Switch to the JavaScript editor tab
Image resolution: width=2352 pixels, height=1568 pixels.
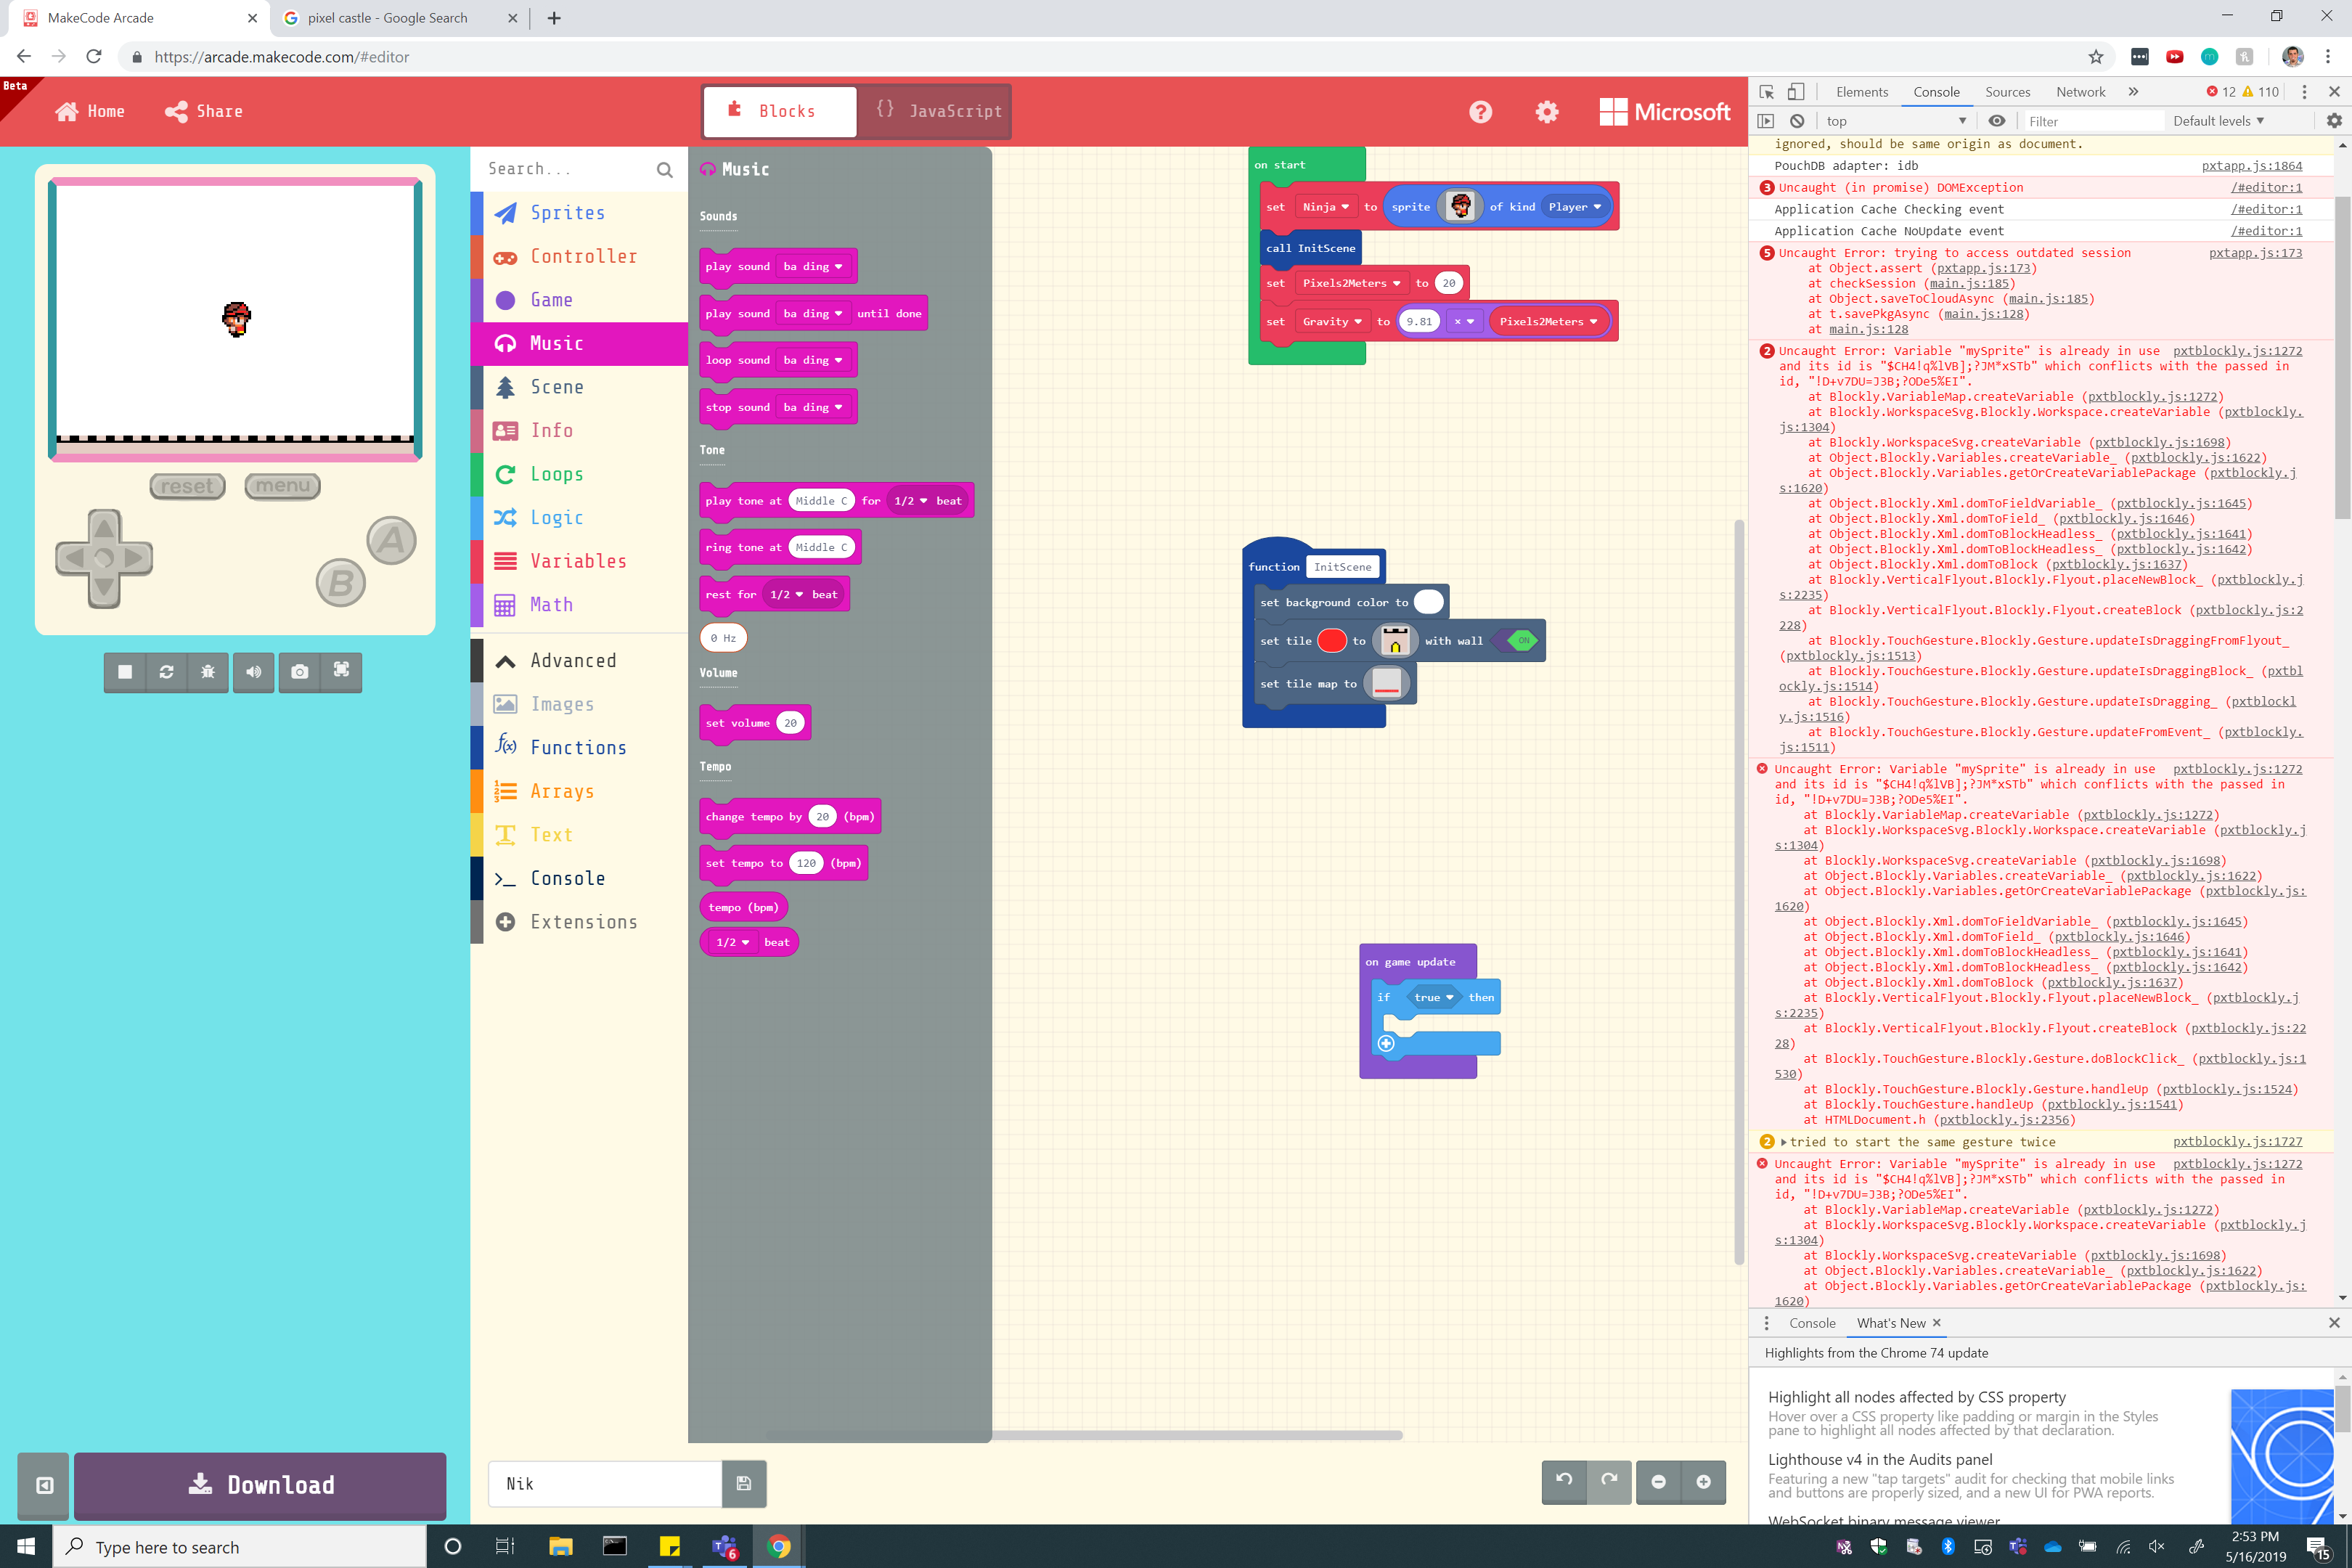click(x=934, y=111)
